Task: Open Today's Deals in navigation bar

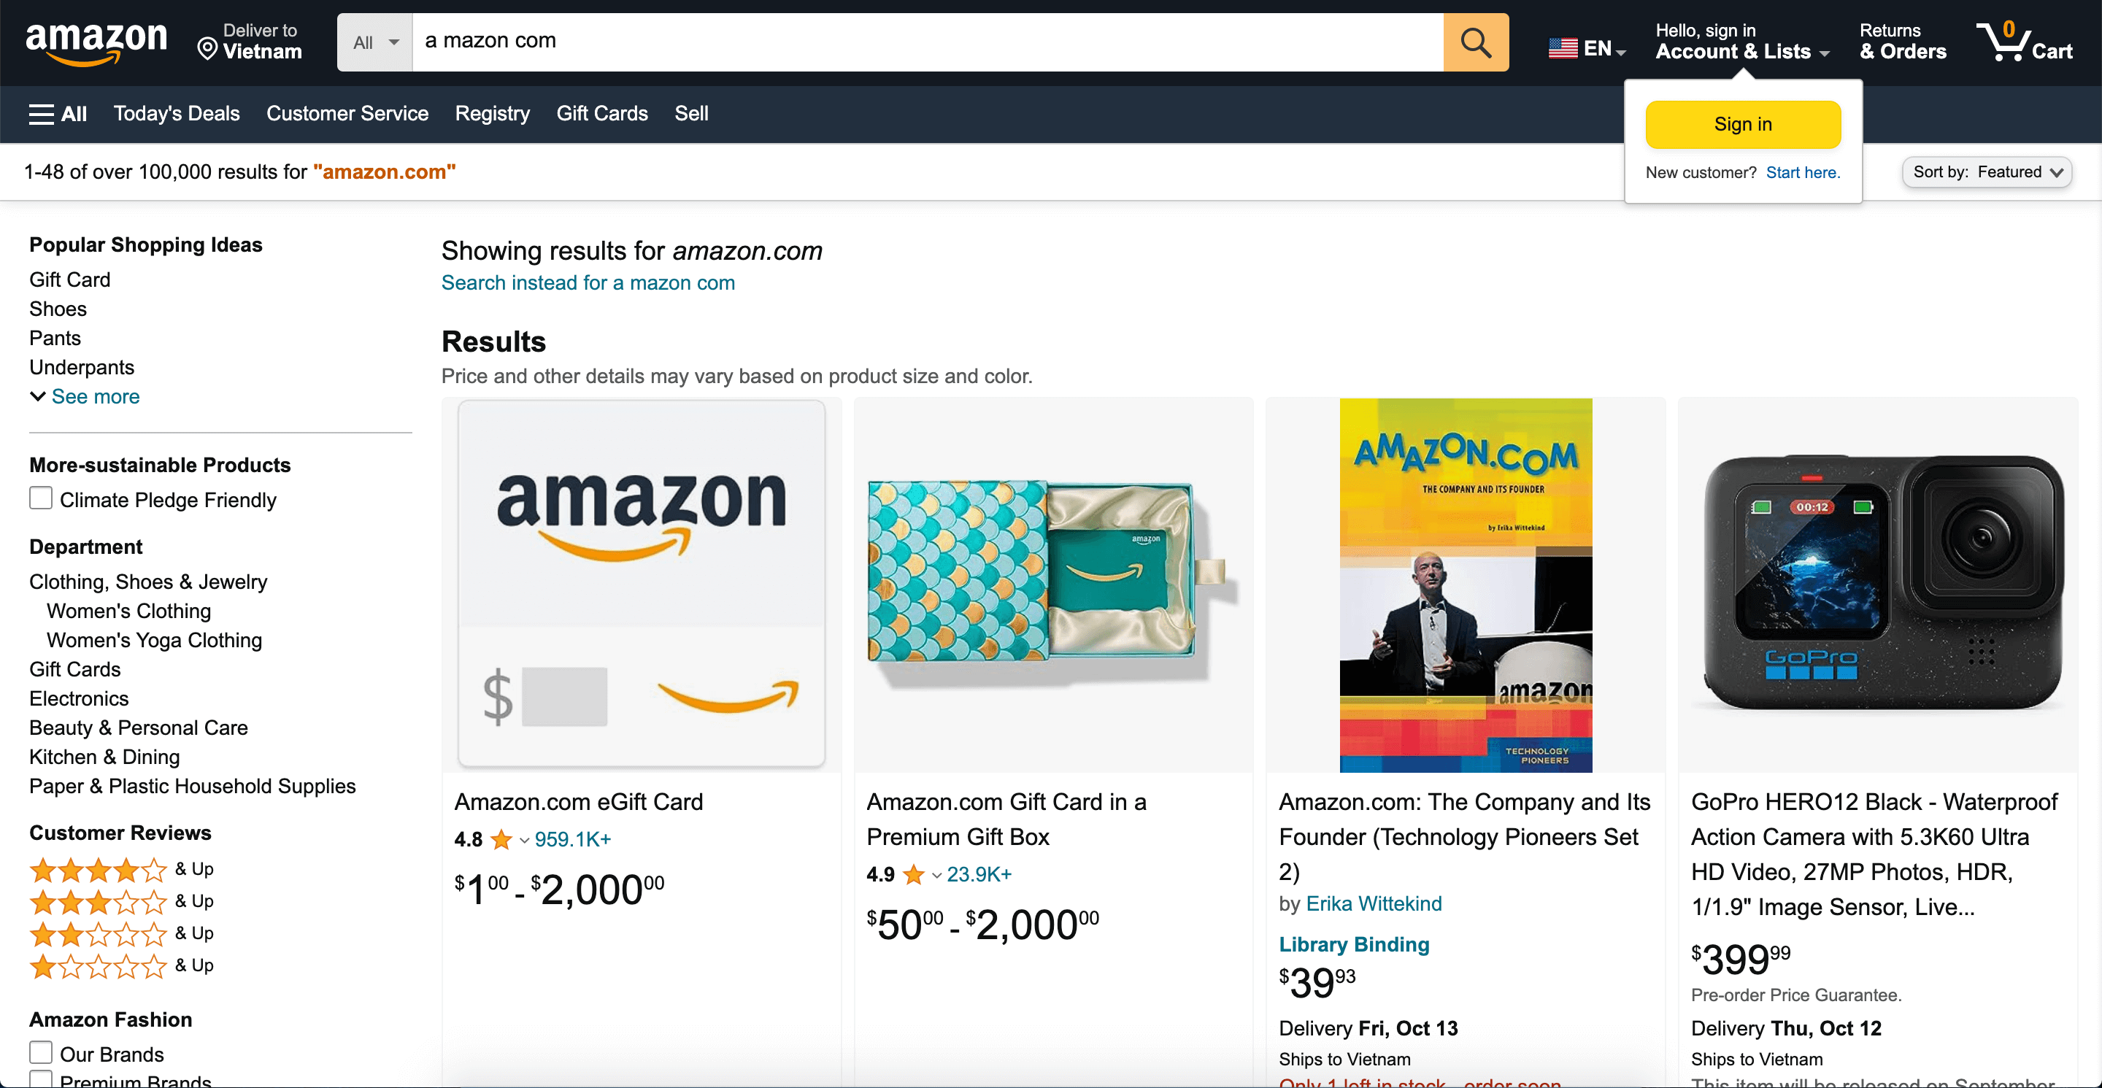Action: pyautogui.click(x=176, y=114)
